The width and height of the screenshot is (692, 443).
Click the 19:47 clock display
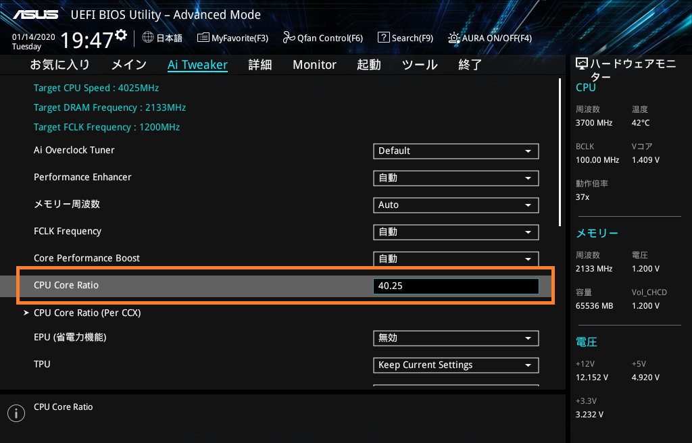pyautogui.click(x=87, y=40)
